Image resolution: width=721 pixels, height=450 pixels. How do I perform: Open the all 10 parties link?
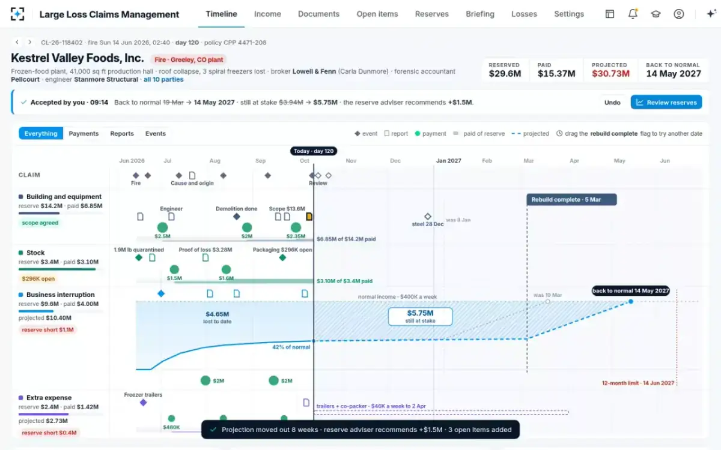pyautogui.click(x=164, y=79)
